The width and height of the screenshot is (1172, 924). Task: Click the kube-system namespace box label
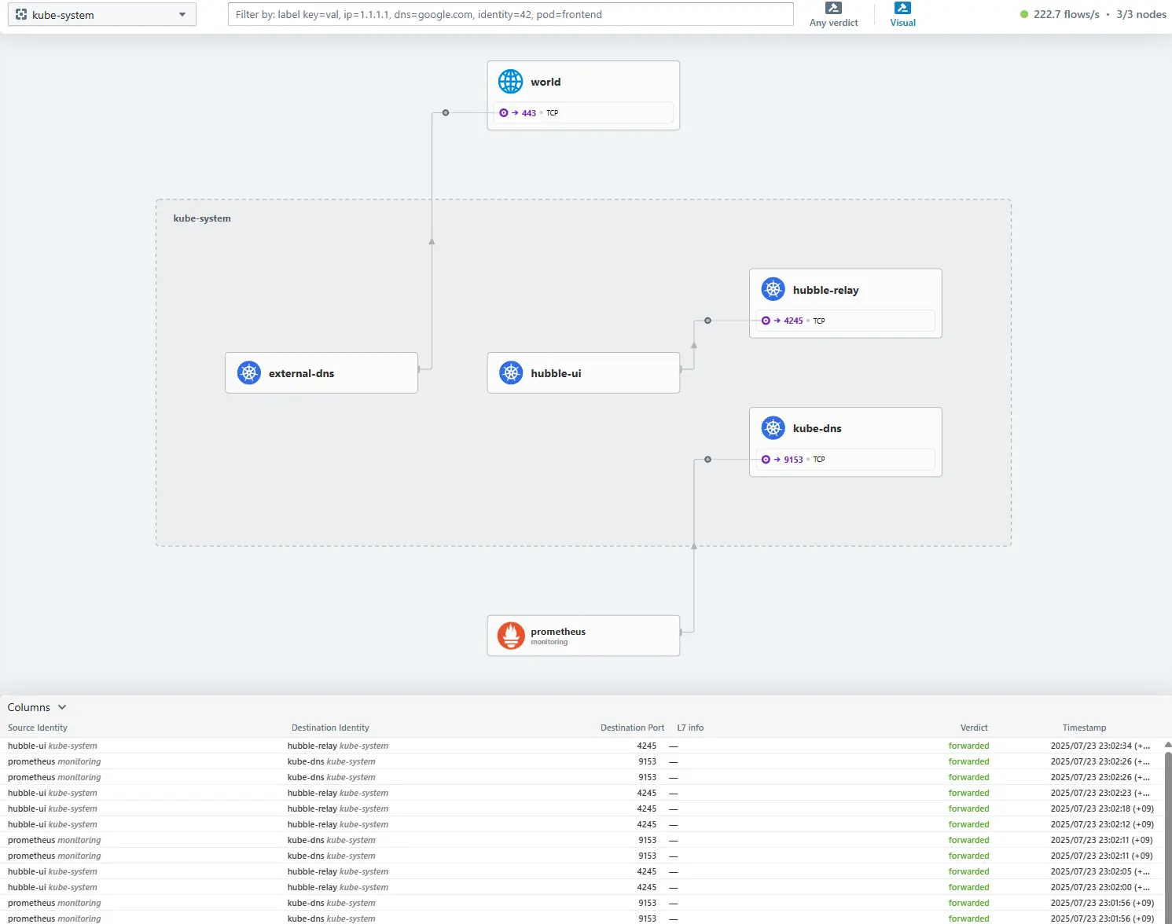coord(202,218)
